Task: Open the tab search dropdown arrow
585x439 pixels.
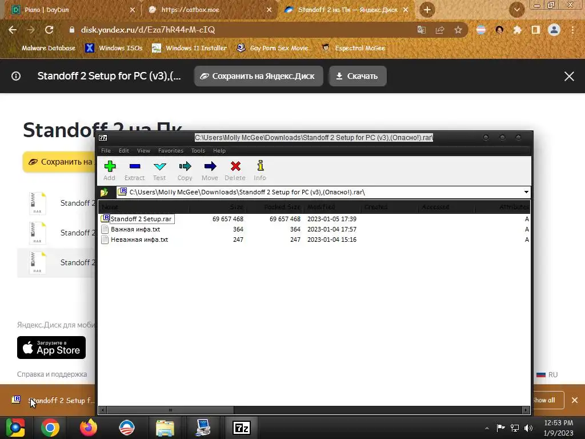Action: [x=516, y=10]
